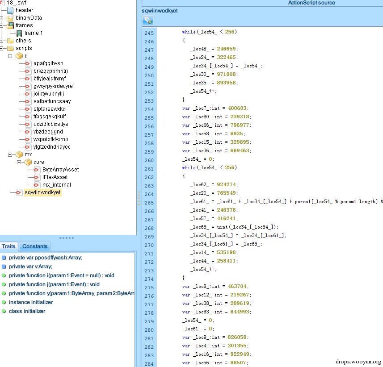Click the d package icon
Image resolution: width=383 pixels, height=367 pixels.
[19, 56]
